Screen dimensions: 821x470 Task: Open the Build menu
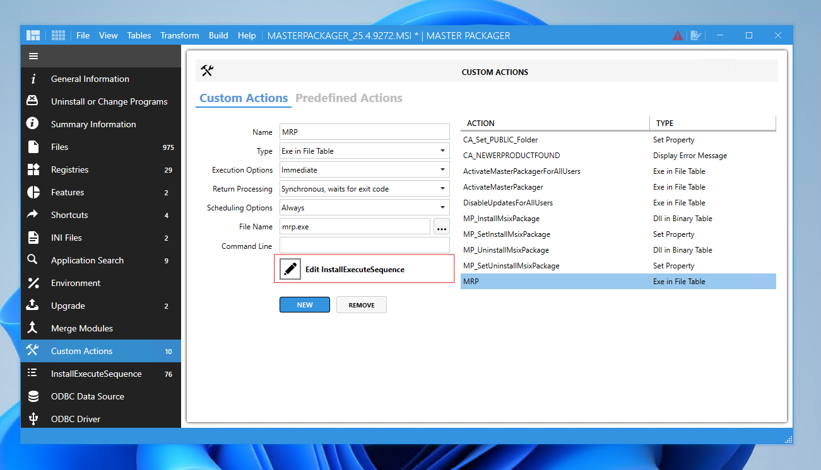point(218,35)
